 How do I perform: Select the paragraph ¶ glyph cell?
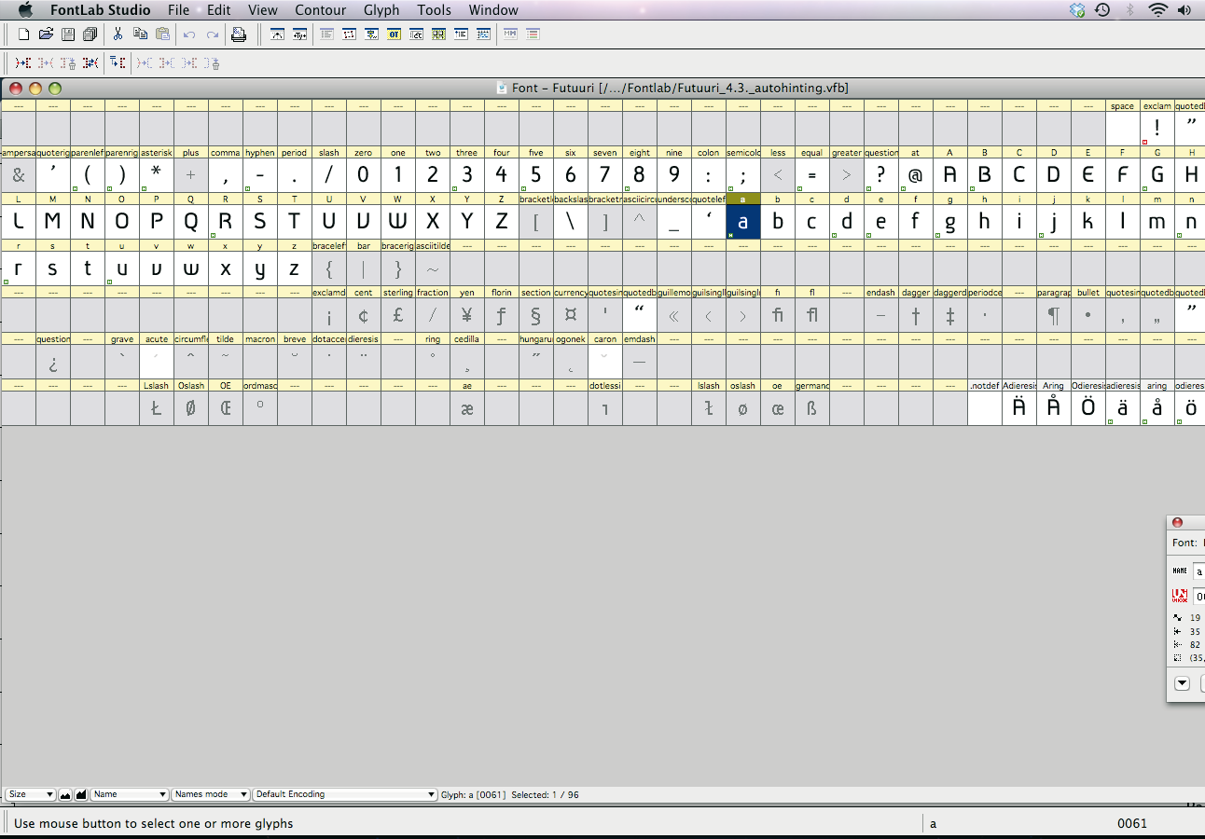point(1054,315)
